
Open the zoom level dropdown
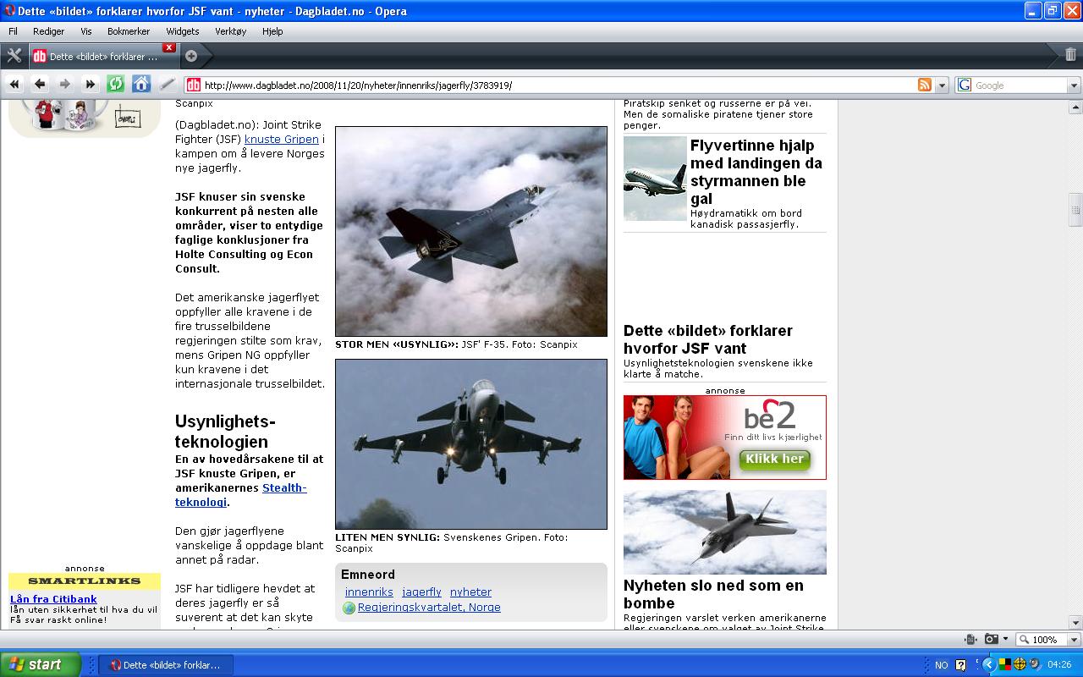(x=1074, y=640)
